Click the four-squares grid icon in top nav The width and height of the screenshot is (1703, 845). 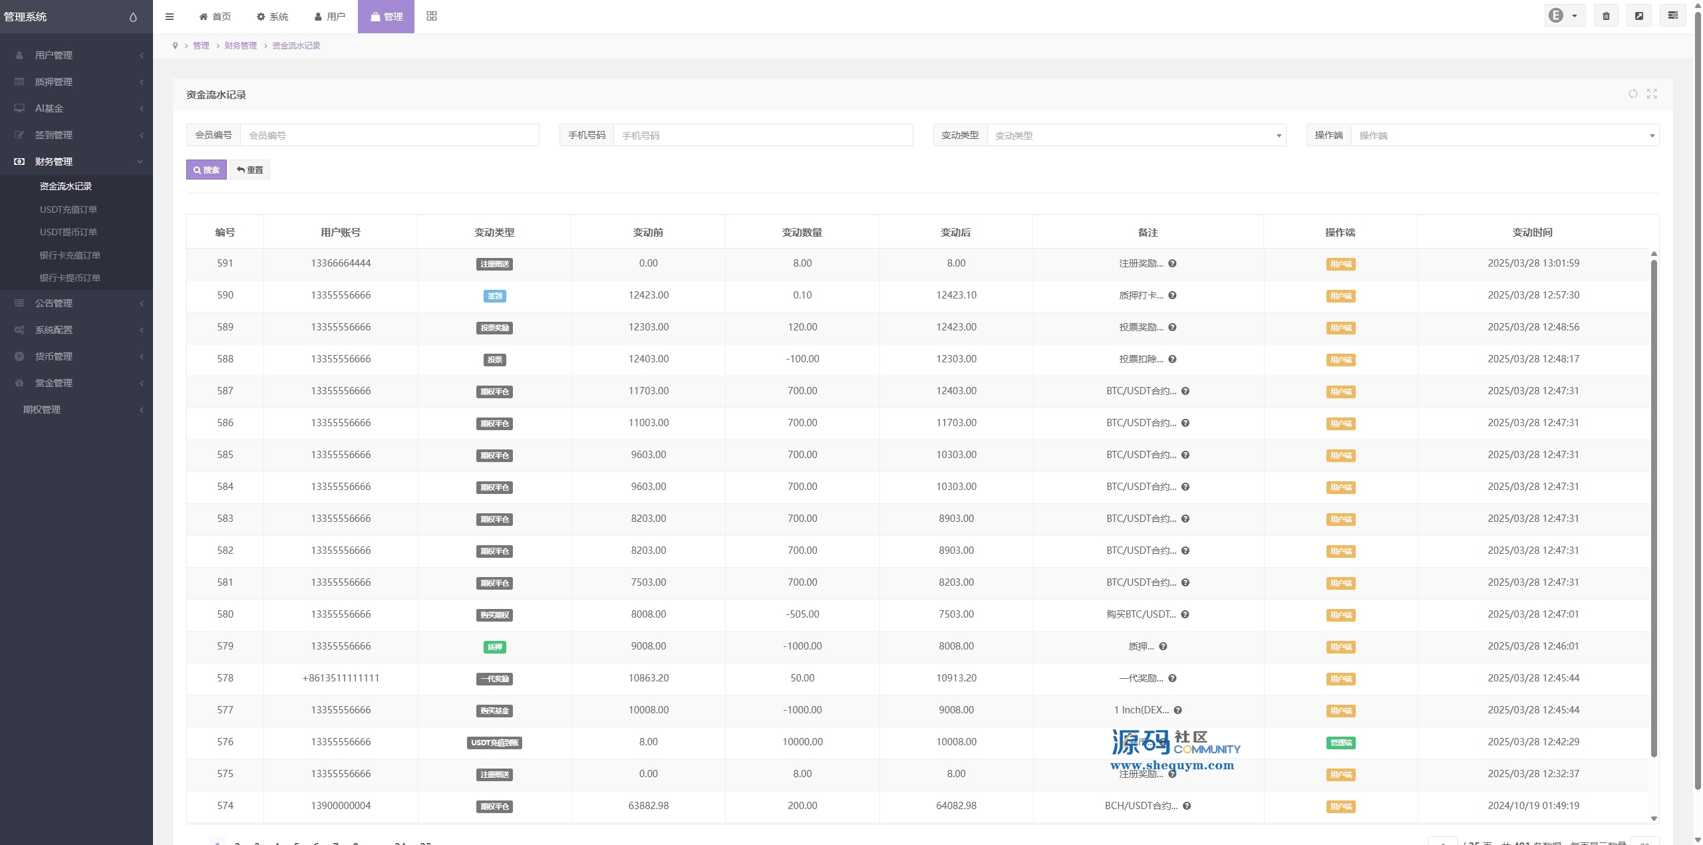click(432, 16)
